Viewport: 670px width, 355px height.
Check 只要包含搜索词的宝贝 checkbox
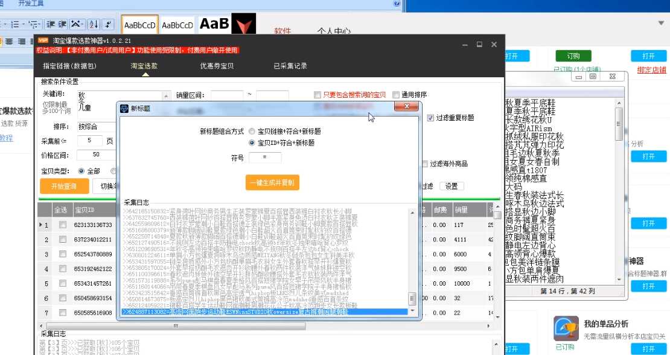317,95
